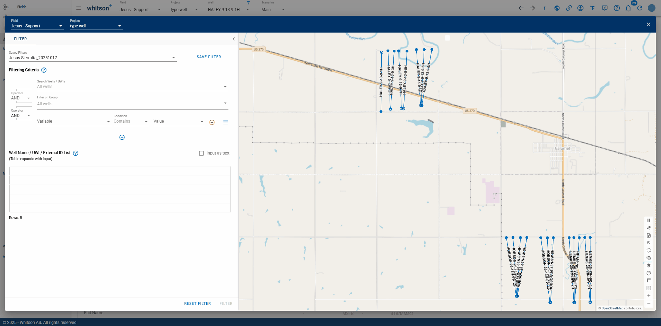661x326 pixels.
Task: Click help icon next to Filtering Criteria
Action: click(x=44, y=70)
